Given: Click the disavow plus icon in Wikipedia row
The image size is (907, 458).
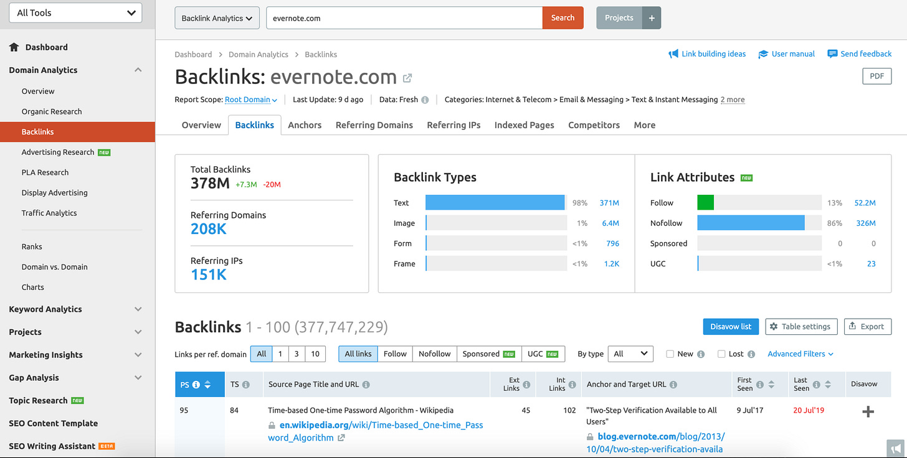Looking at the screenshot, I should (x=868, y=411).
